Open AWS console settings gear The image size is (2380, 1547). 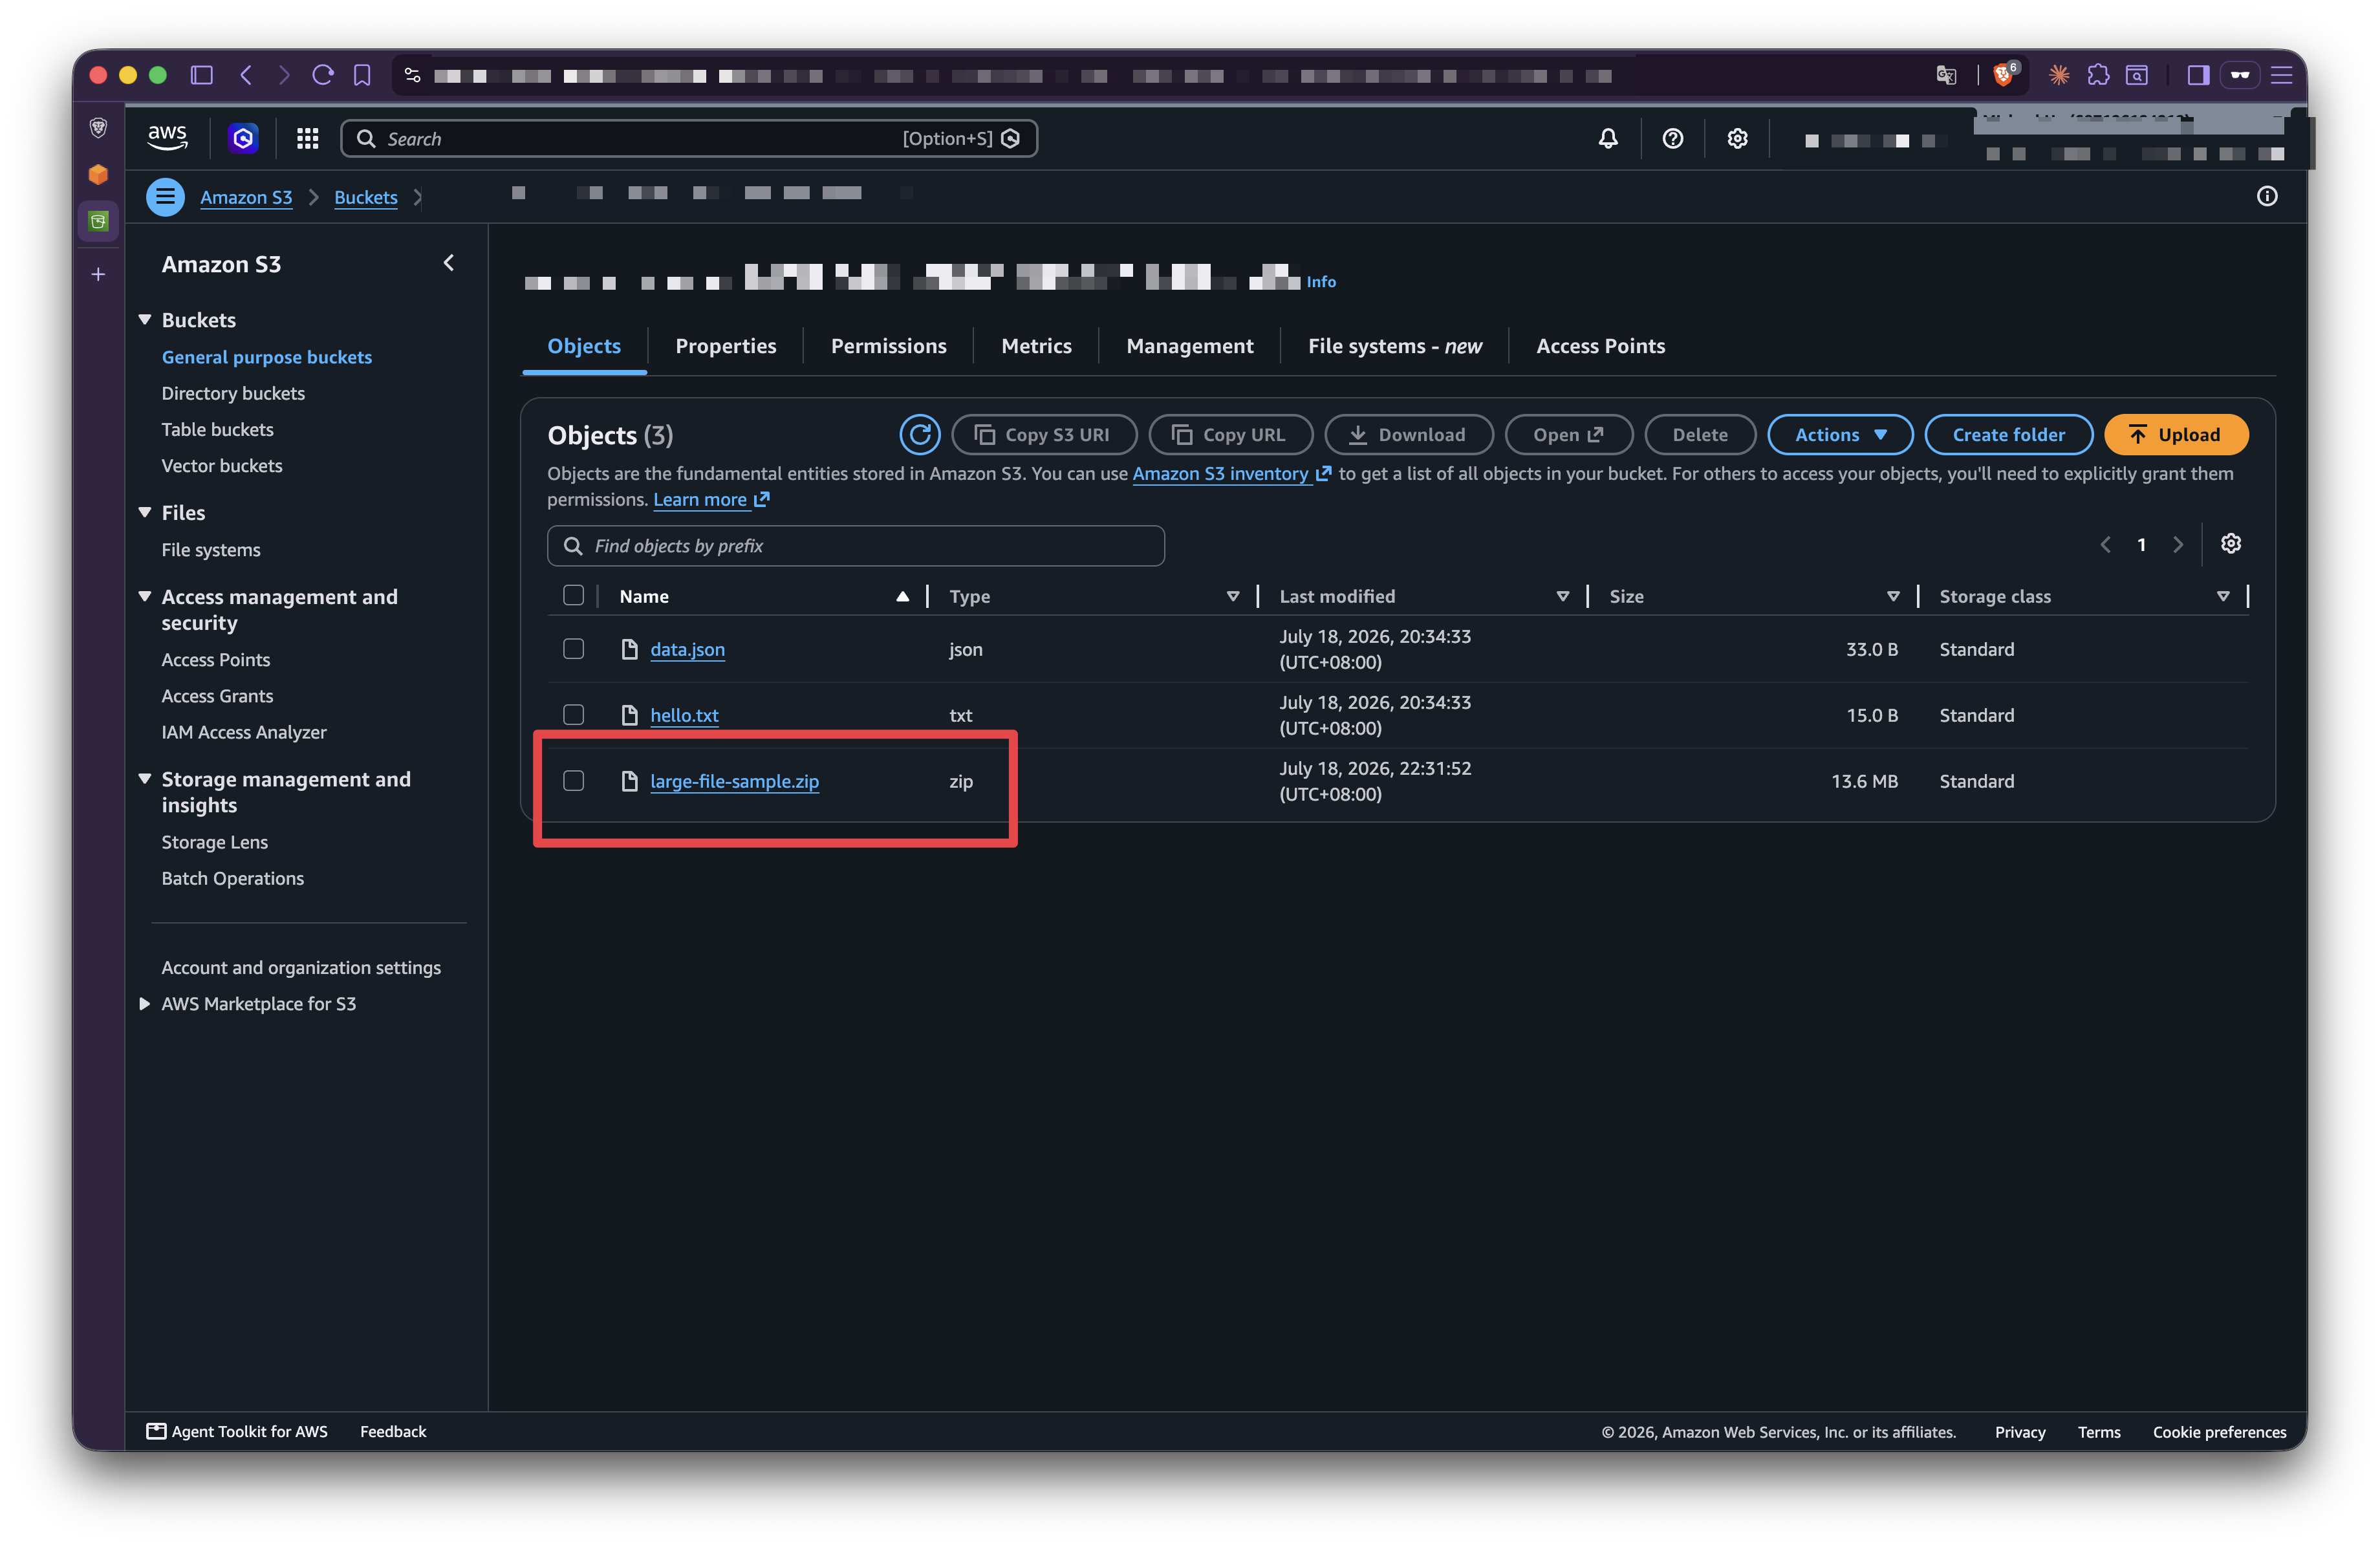click(1737, 138)
